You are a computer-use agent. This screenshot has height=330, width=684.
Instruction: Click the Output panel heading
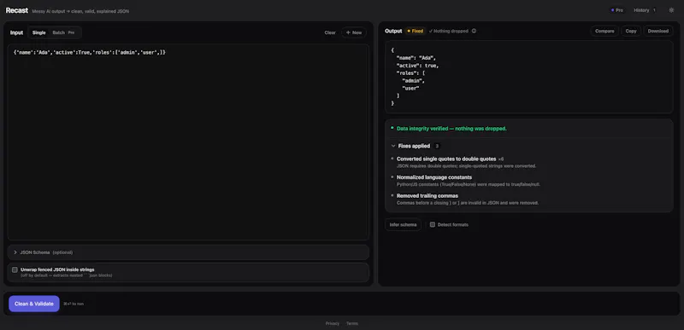(x=393, y=31)
